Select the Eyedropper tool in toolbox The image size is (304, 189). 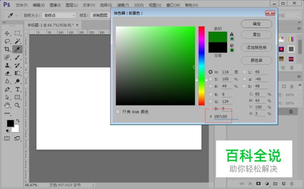pos(17,49)
